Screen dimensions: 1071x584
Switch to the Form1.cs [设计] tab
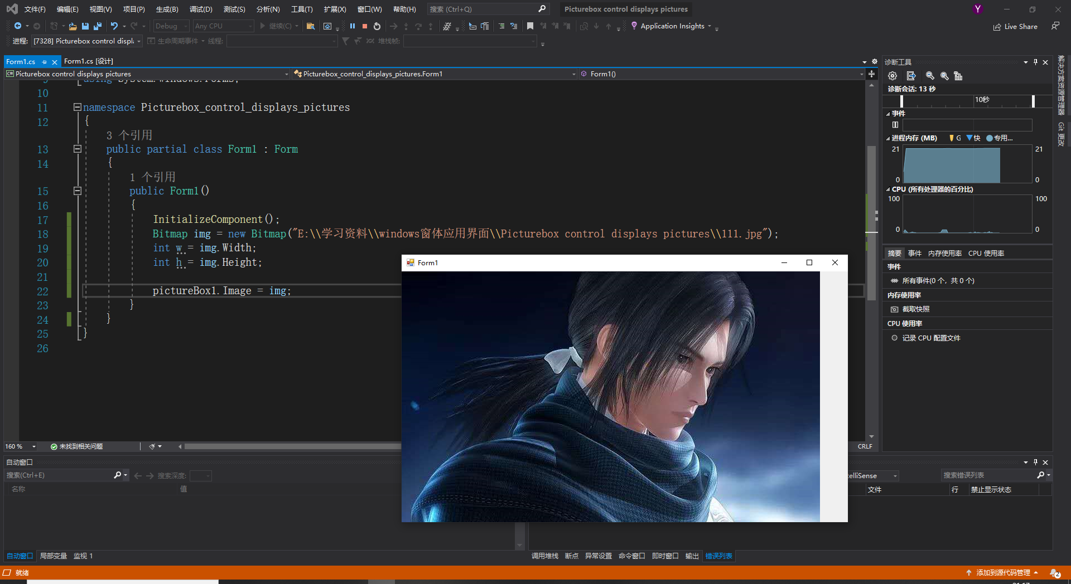tap(88, 61)
